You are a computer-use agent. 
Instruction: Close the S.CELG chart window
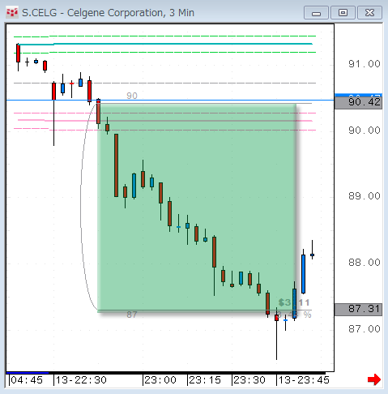pyautogui.click(x=369, y=13)
